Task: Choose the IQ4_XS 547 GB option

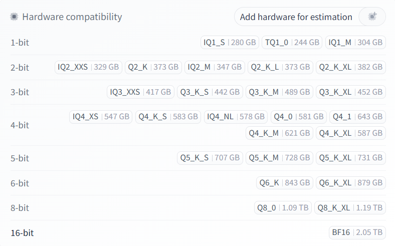Action: coord(101,117)
